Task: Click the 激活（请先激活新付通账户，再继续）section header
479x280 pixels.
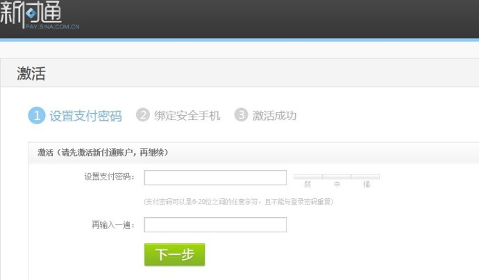Action: [103, 152]
